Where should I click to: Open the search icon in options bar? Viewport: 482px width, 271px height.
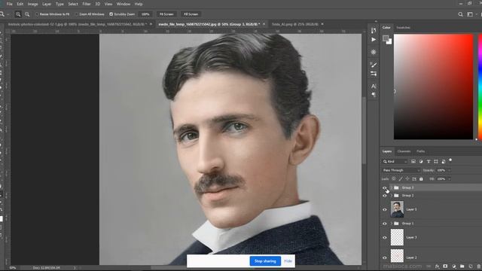pos(460,14)
